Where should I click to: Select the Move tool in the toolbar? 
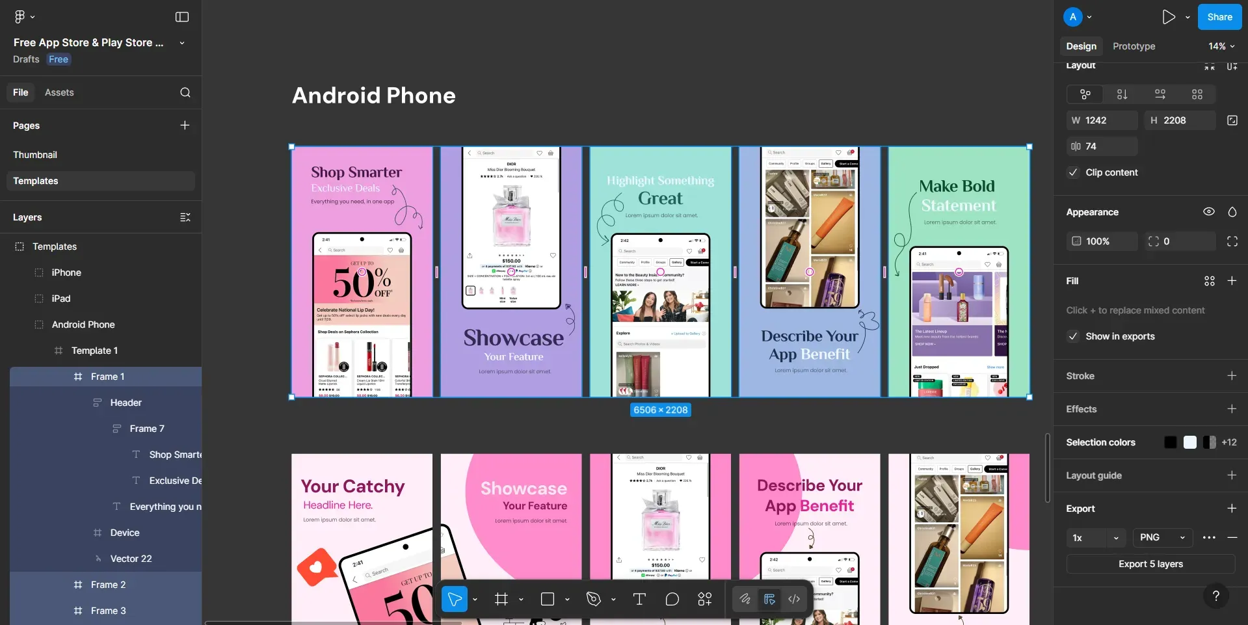454,599
